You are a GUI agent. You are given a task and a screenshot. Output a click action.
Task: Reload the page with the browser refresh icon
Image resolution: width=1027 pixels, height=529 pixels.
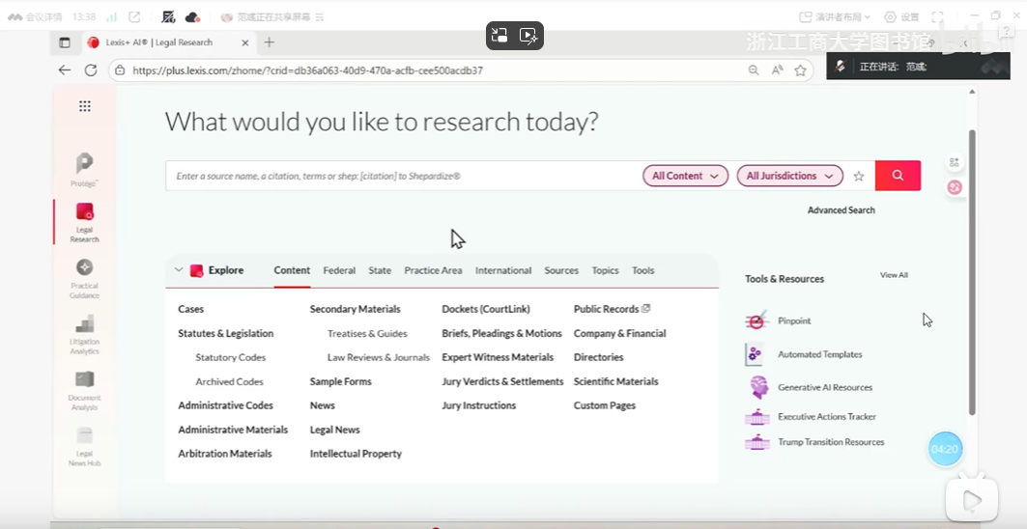click(91, 70)
